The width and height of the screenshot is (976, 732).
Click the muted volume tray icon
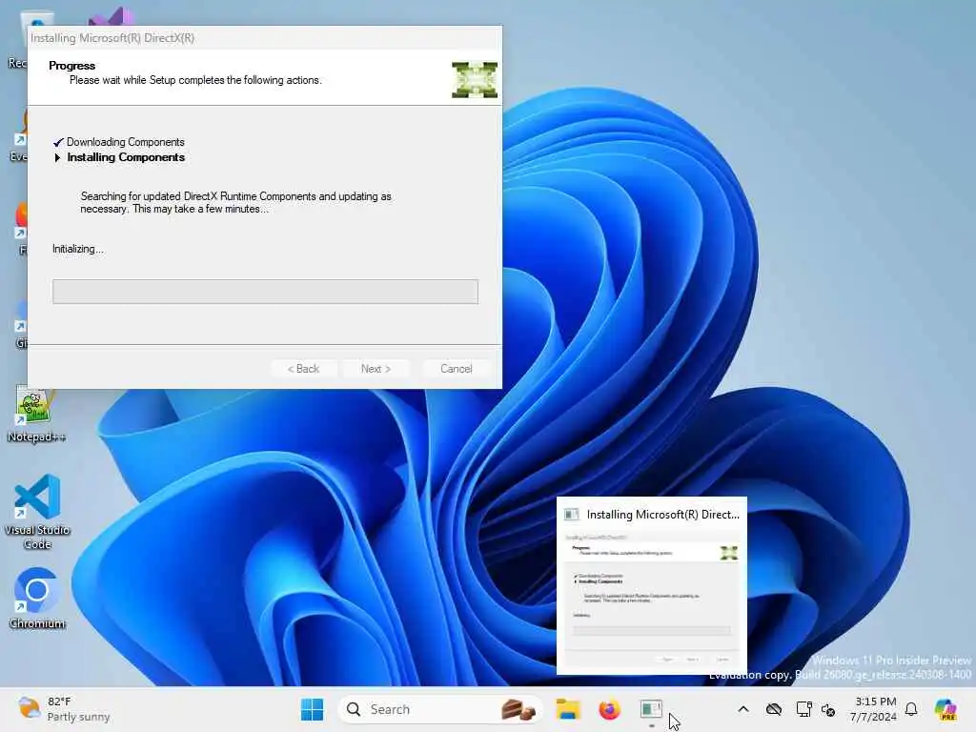pos(828,709)
